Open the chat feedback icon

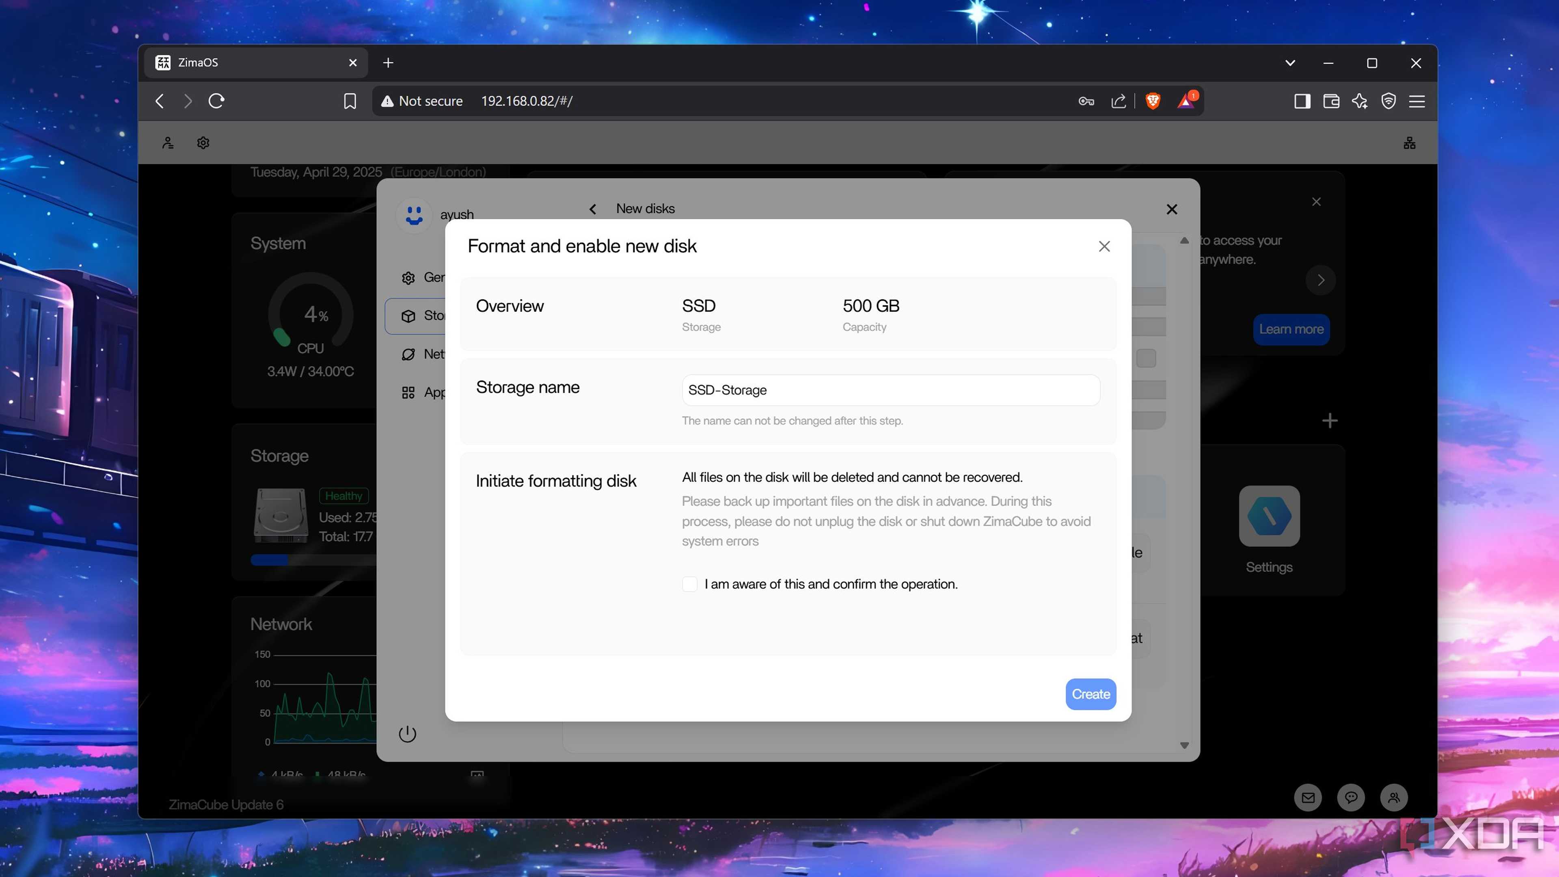(1351, 798)
